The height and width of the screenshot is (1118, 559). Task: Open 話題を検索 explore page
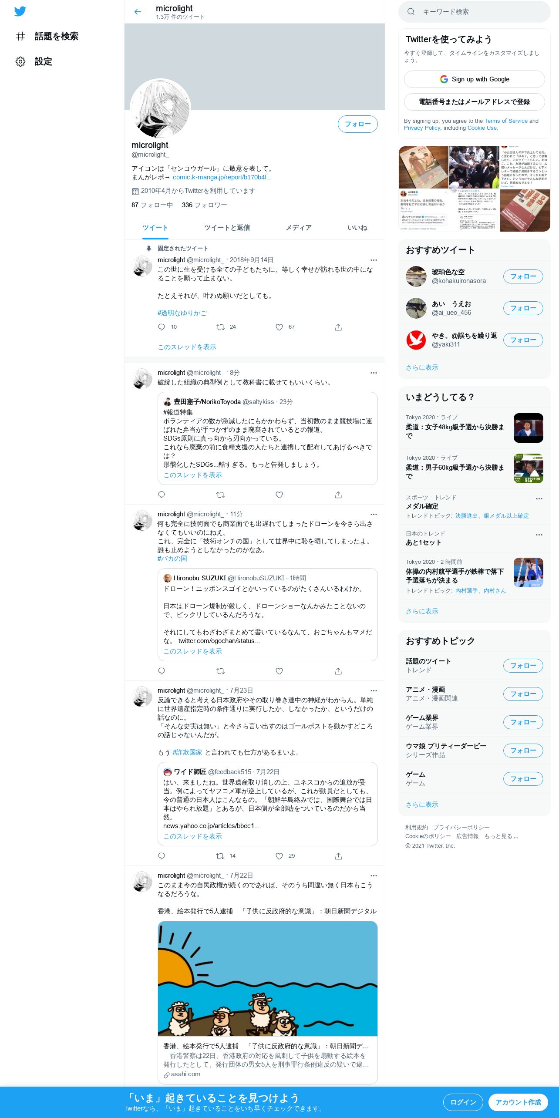point(47,36)
